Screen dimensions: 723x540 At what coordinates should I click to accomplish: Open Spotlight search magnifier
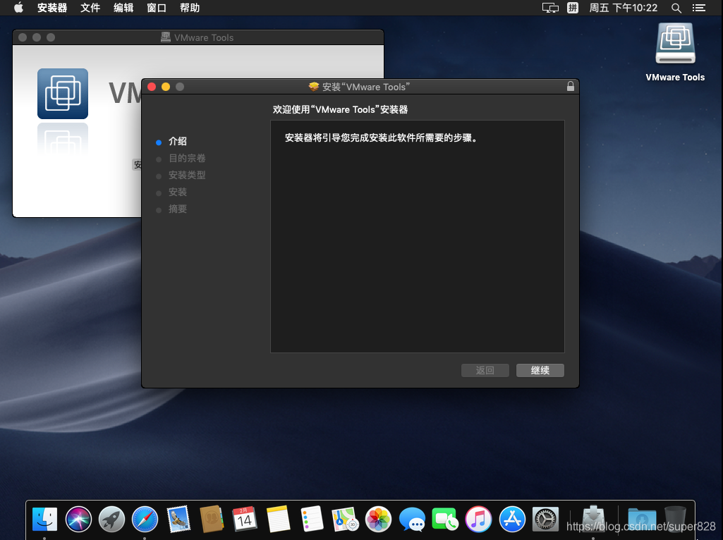pos(676,8)
